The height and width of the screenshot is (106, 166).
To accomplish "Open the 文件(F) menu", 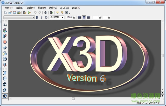I will point(9,8).
